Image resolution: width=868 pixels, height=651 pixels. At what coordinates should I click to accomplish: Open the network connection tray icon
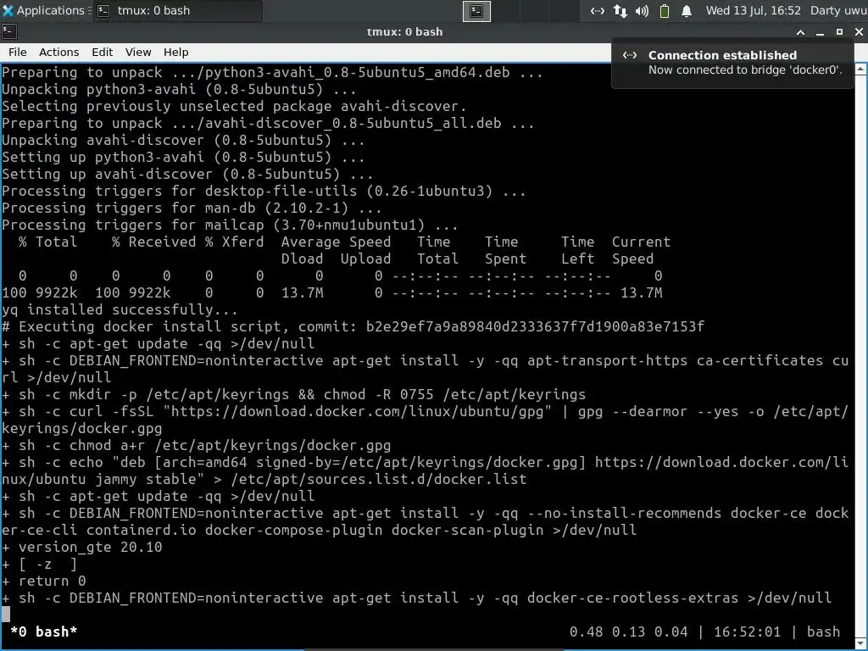coord(598,11)
